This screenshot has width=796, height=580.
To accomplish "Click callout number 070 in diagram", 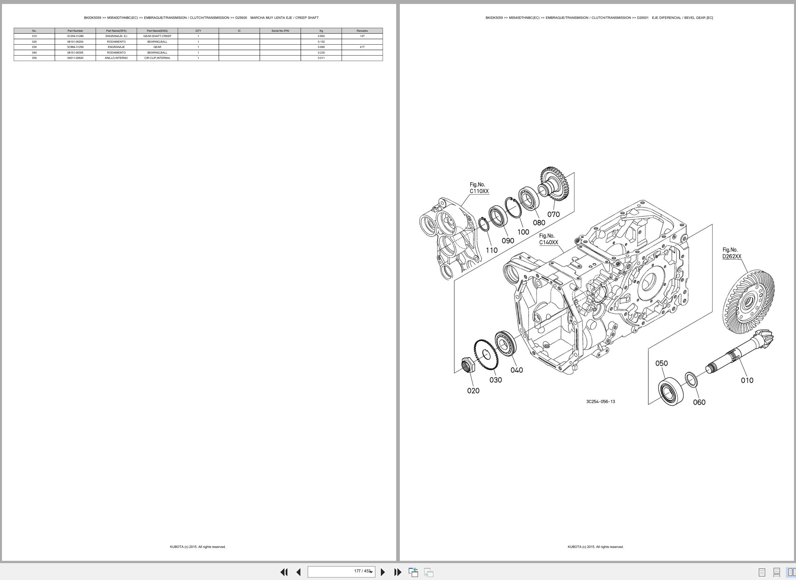I will [x=553, y=214].
